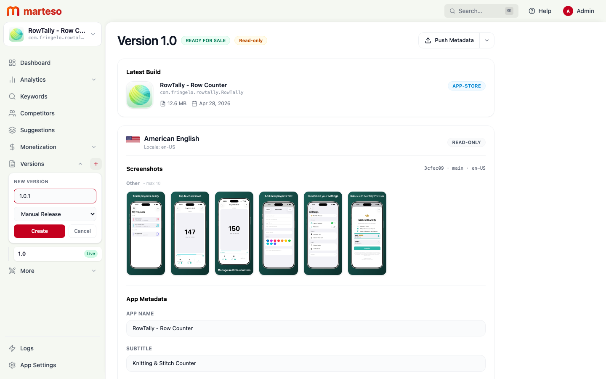Click the calendar icon beside Apr 28, 2026
606x379 pixels.
click(194, 104)
